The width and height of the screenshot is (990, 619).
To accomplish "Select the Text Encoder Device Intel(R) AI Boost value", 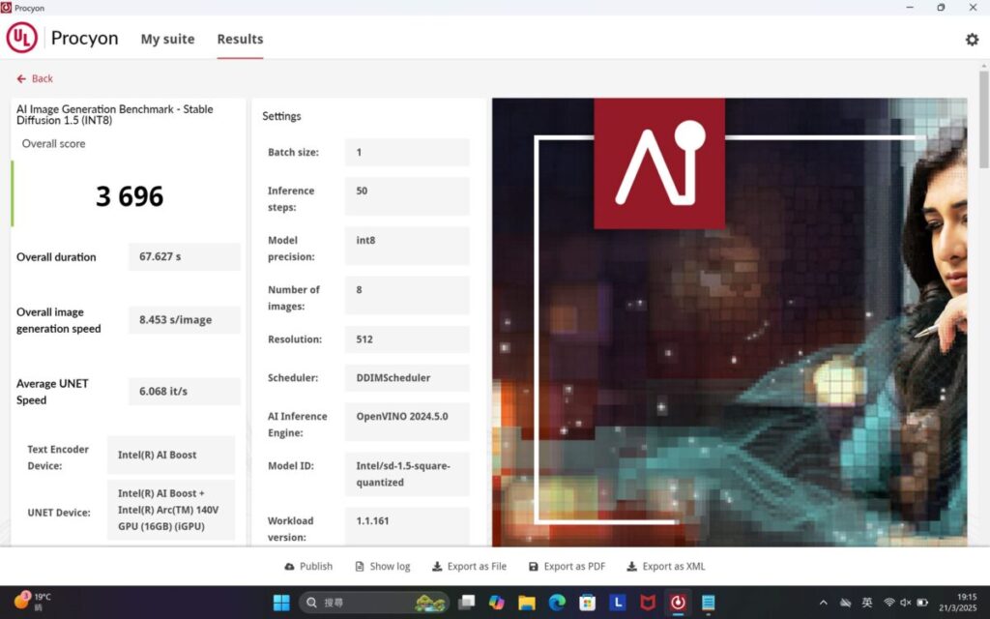I will coord(171,455).
